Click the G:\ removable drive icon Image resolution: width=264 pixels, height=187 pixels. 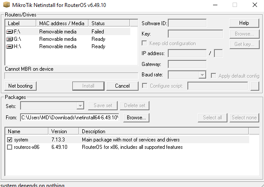click(x=10, y=39)
